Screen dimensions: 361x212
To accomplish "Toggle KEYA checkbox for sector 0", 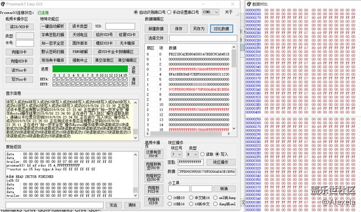I will point(54,79).
